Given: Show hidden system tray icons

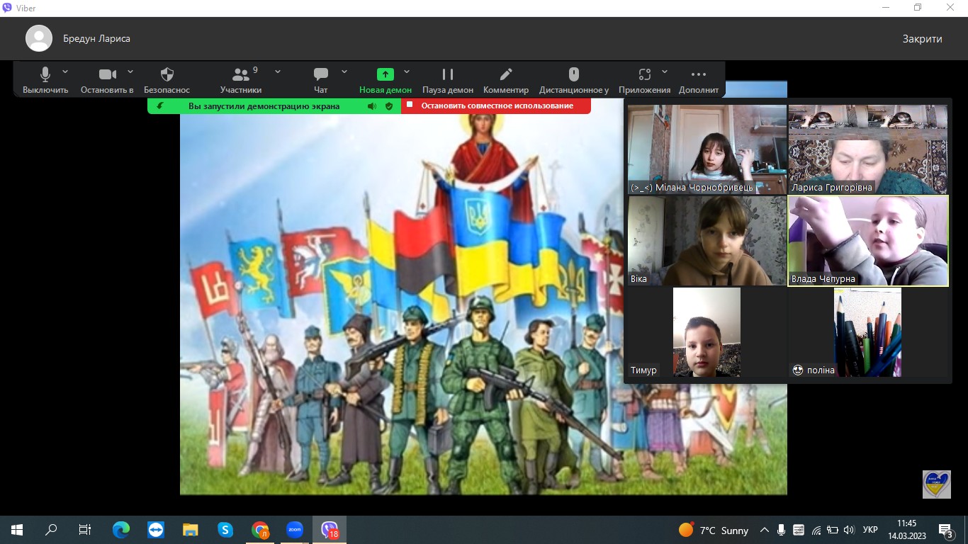Looking at the screenshot, I should 765,530.
